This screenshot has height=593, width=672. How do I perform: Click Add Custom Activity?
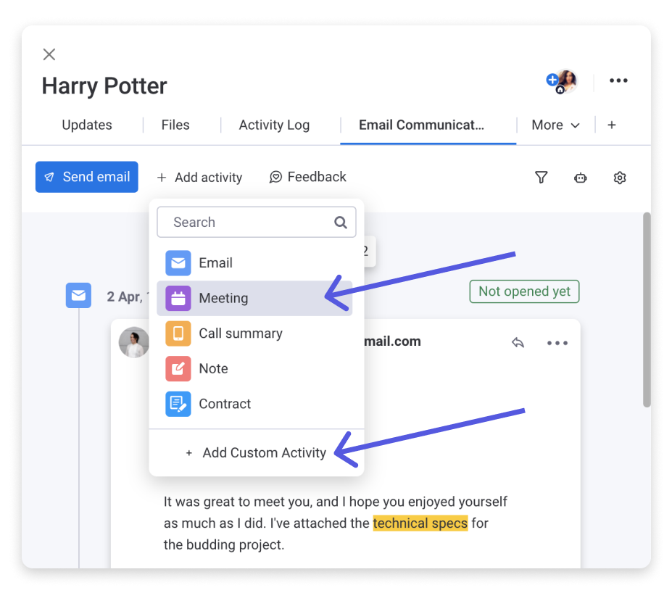point(256,452)
